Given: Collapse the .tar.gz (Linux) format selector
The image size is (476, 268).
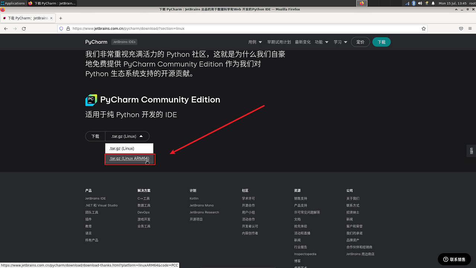Looking at the screenshot, I should pos(127,136).
